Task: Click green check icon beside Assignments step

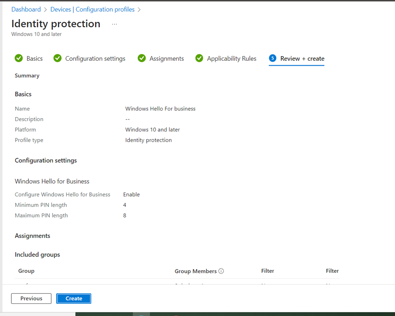Action: click(142, 58)
